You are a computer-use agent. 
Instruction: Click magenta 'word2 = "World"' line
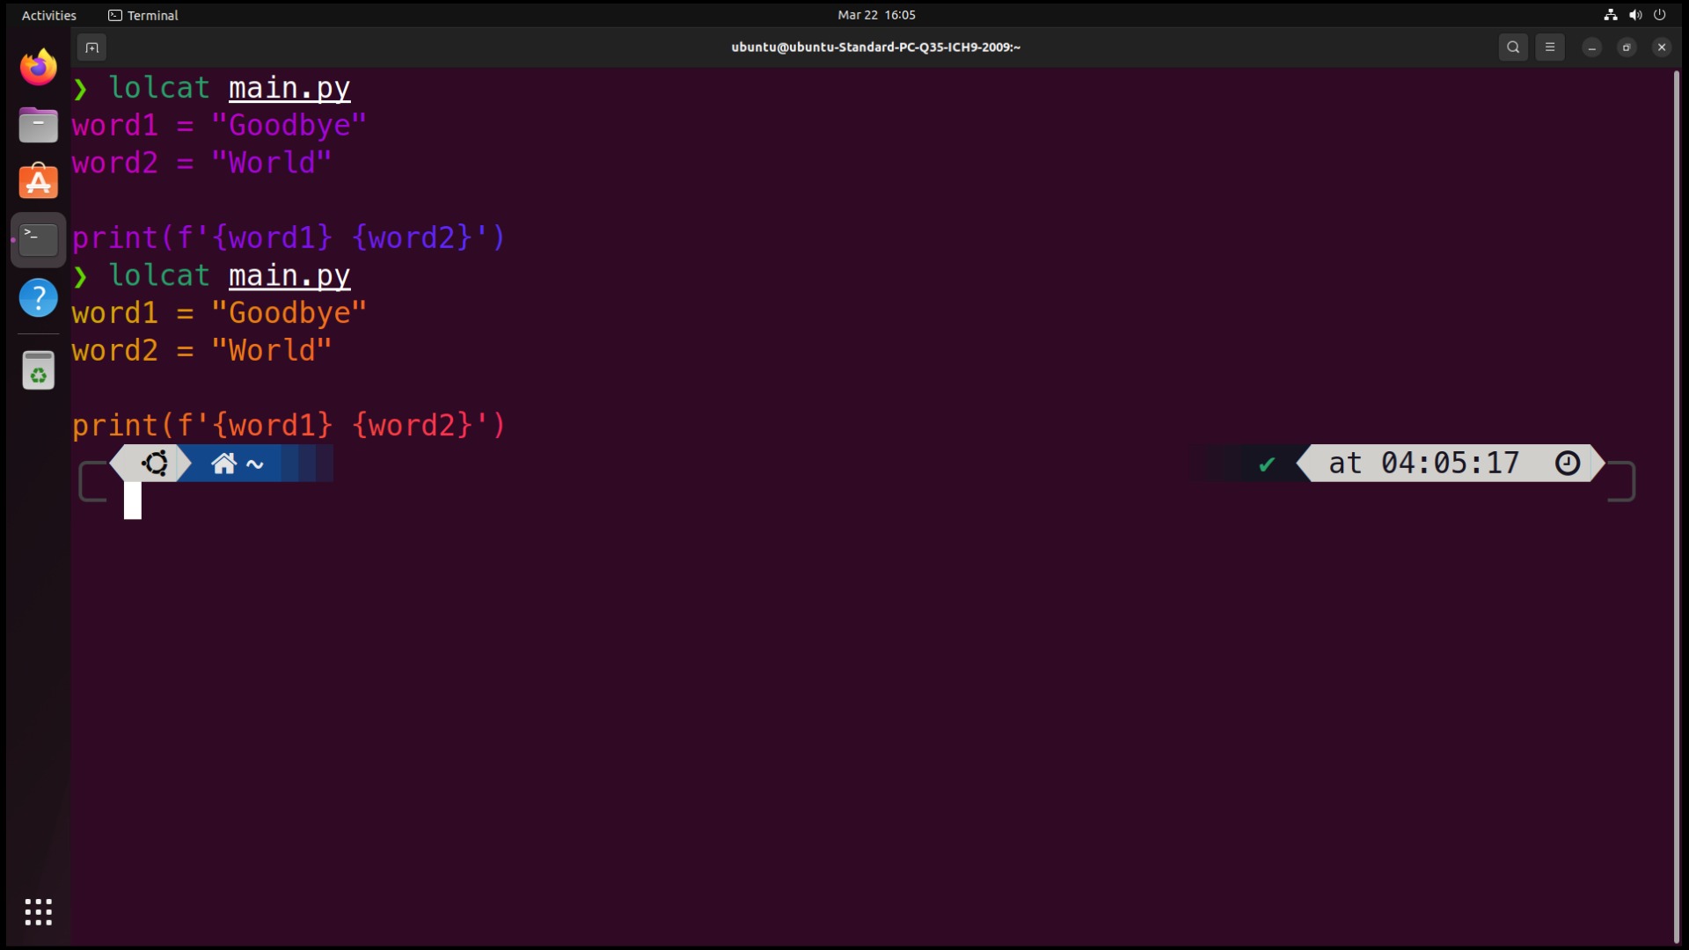pos(202,163)
